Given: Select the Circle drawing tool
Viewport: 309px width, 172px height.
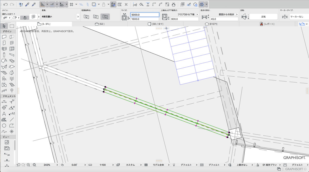Looking at the screenshot, I should (4, 125).
